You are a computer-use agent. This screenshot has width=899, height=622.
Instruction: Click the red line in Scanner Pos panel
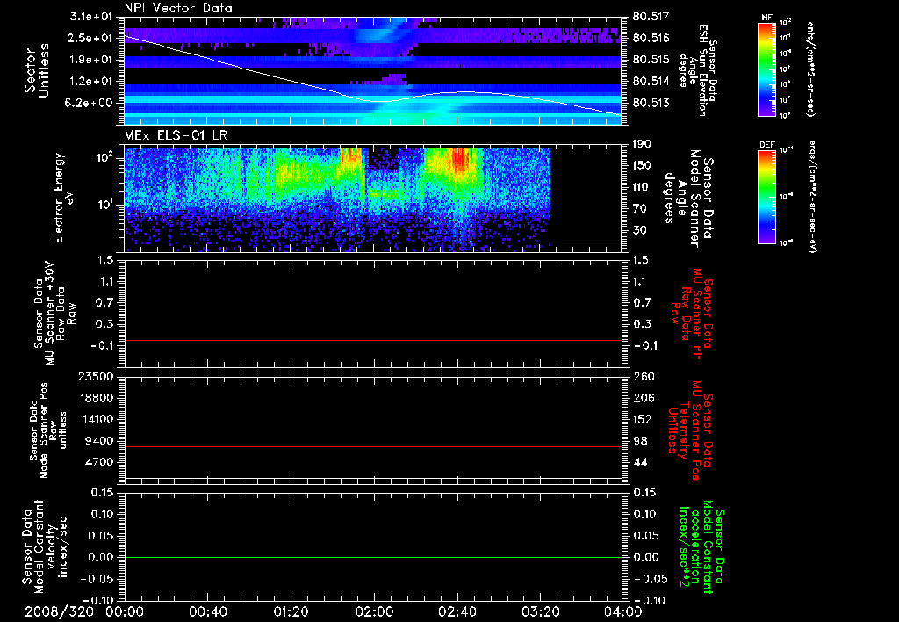pos(372,446)
